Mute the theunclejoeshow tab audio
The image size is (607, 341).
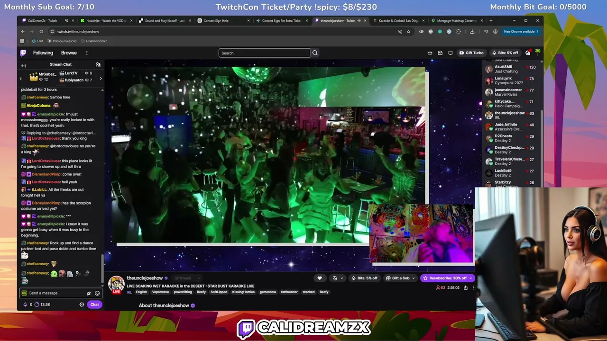click(x=359, y=21)
